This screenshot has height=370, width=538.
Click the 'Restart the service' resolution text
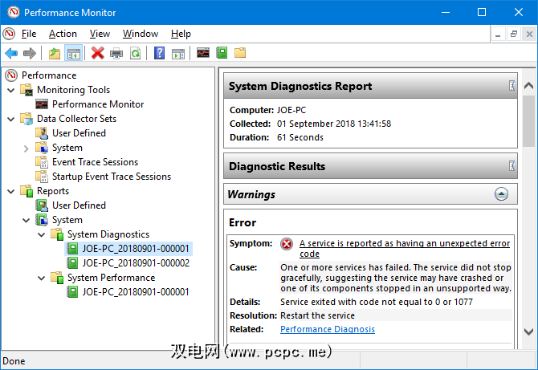pos(317,315)
